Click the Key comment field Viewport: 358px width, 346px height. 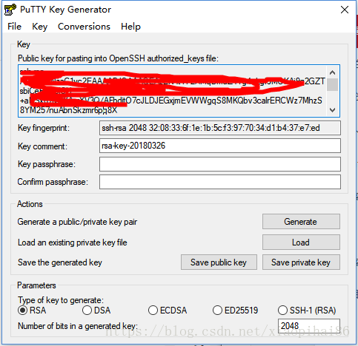220,146
